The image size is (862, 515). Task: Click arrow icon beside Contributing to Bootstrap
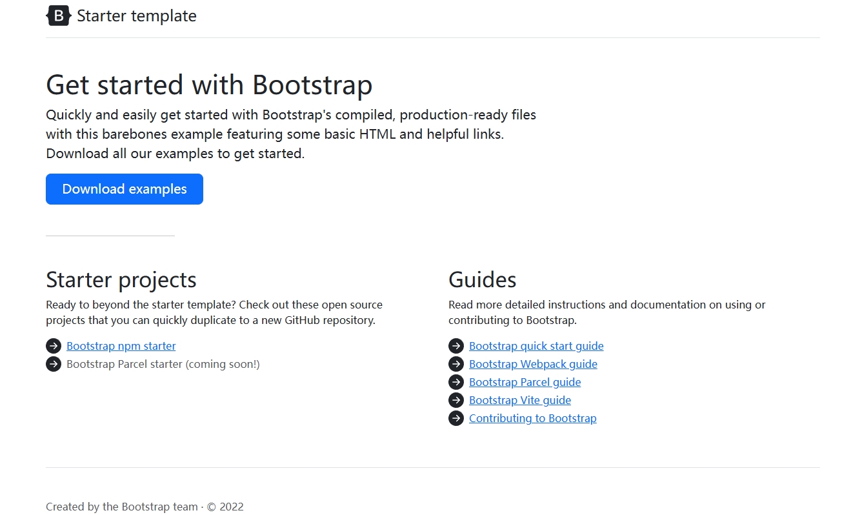(x=456, y=418)
